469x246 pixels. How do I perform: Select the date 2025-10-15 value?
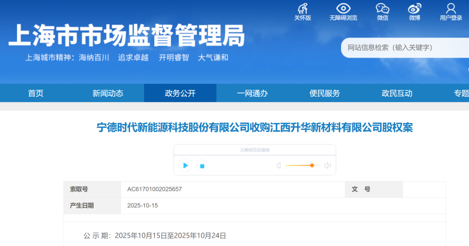click(142, 205)
